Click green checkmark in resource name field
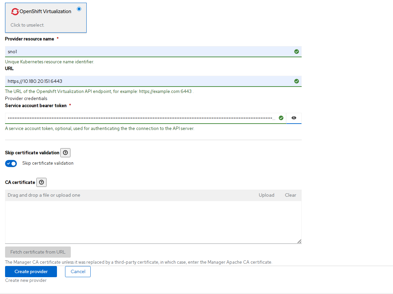The image size is (393, 294). point(297,52)
